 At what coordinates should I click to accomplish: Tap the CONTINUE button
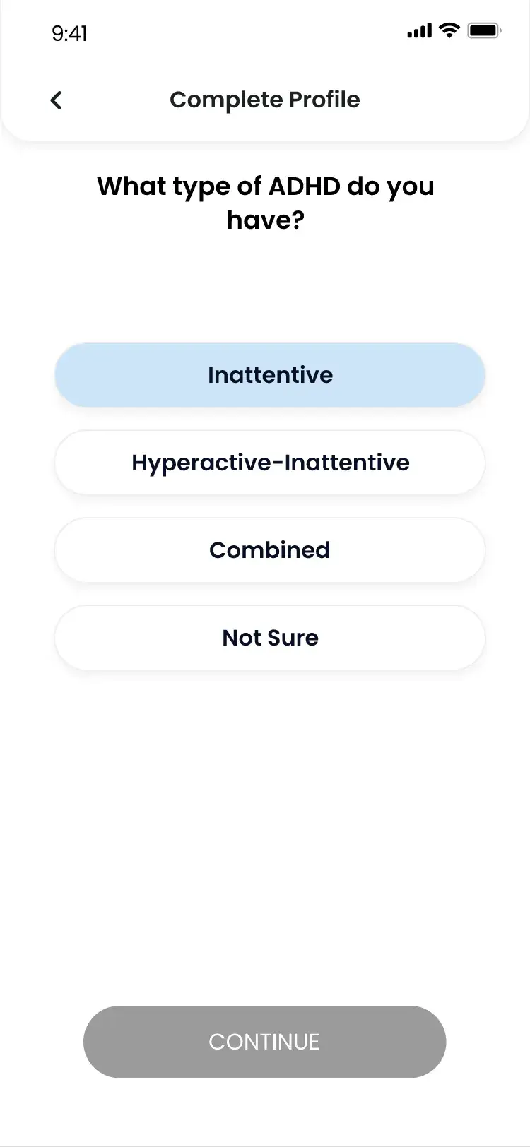[264, 1042]
